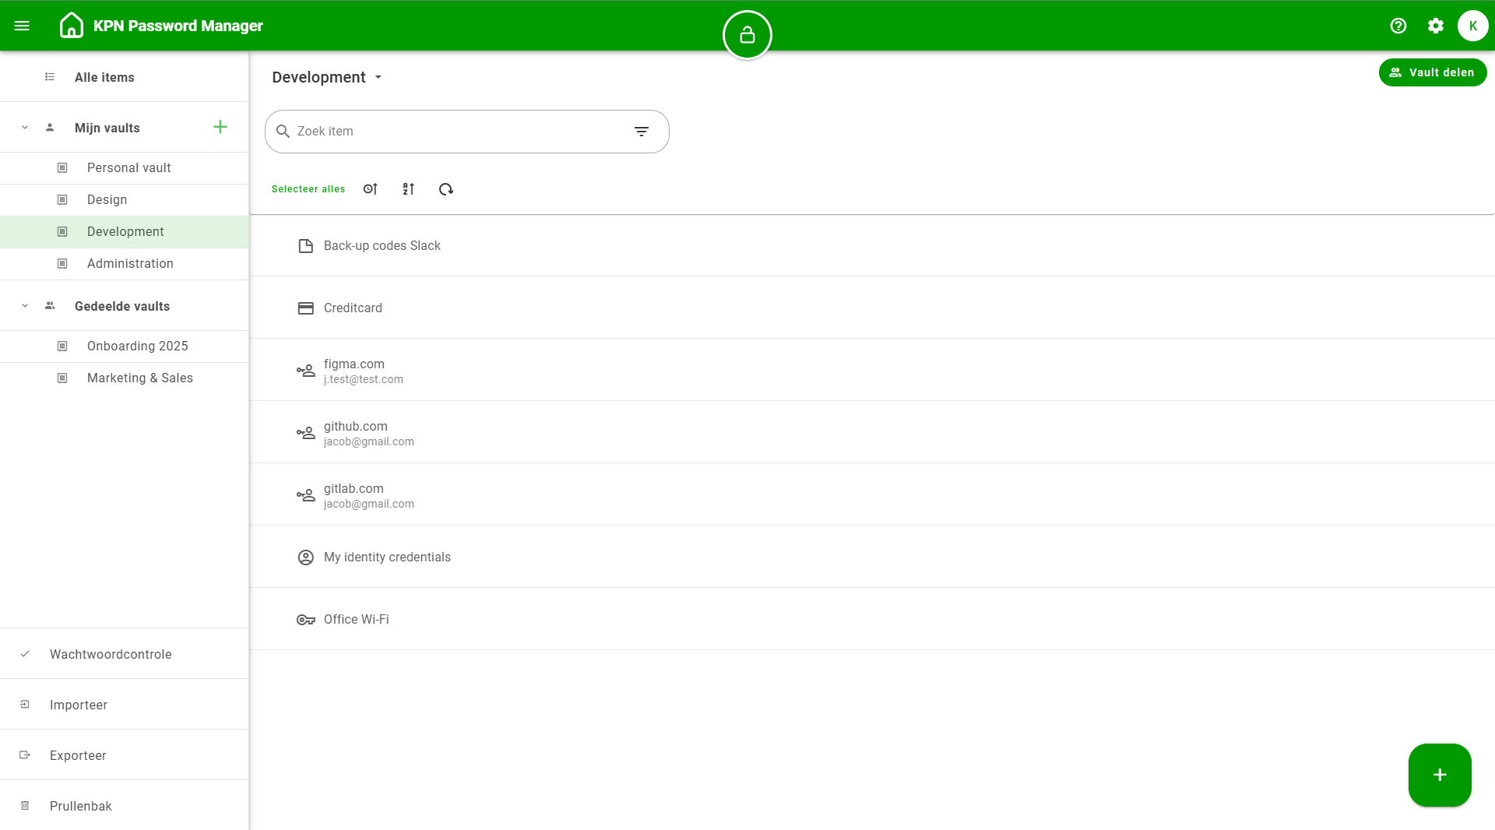Click the Vault delen button

point(1432,72)
